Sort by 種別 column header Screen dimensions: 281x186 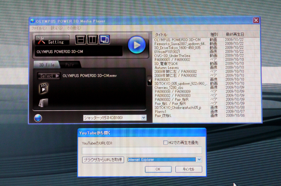point(215,34)
